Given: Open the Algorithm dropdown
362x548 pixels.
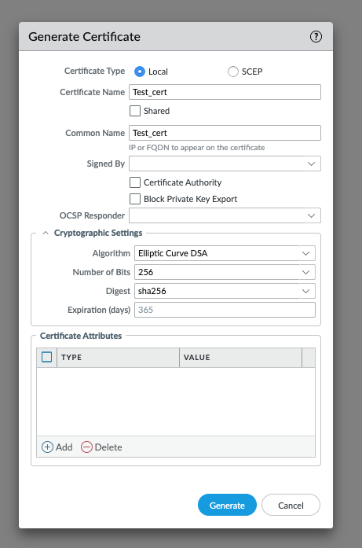Looking at the screenshot, I should point(225,253).
